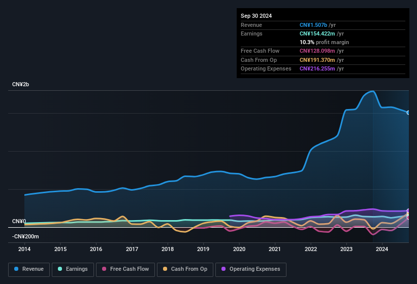Viewport: 417px width, 284px height.
Task: Click the CN¥2b y-axis label
Action: [20, 84]
